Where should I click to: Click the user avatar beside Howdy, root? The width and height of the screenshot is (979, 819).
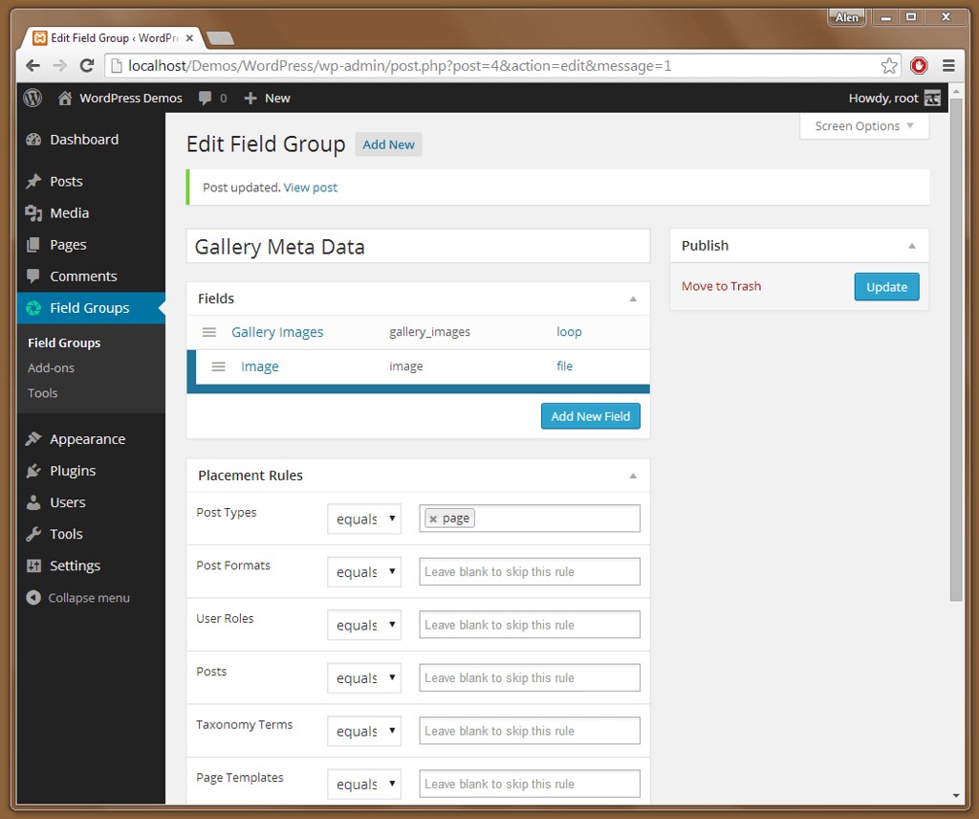[x=932, y=99]
